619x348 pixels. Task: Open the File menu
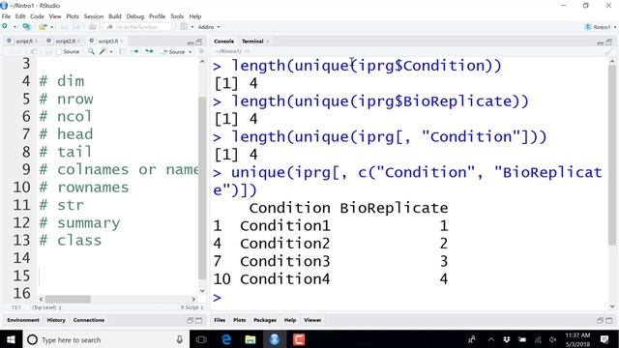(x=6, y=16)
